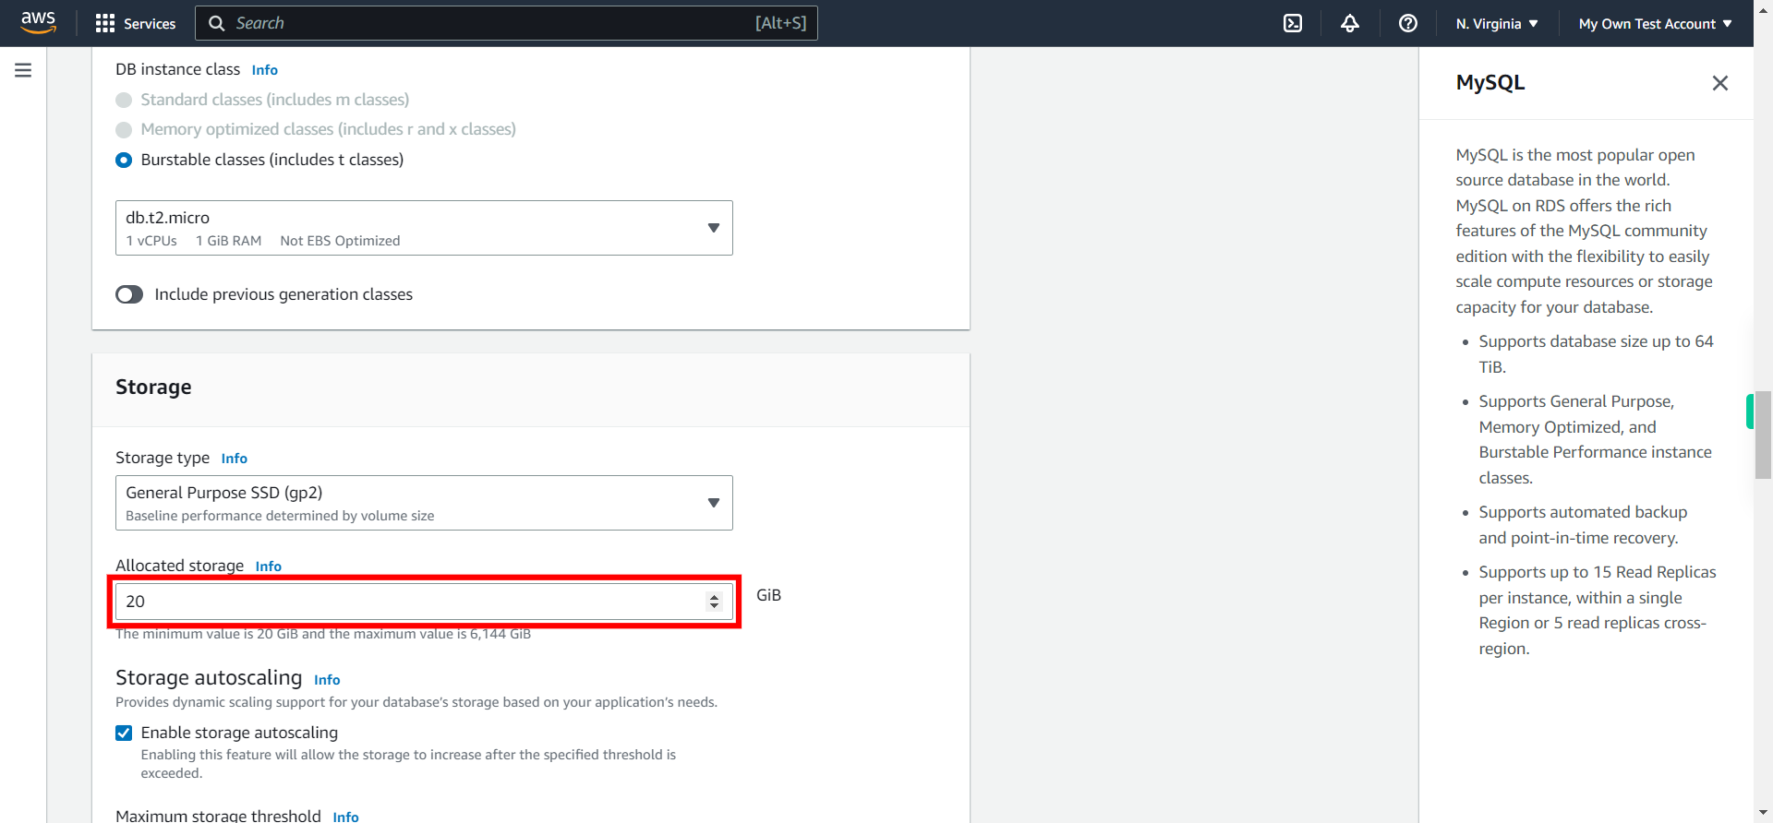Click the Services menu label

click(150, 23)
